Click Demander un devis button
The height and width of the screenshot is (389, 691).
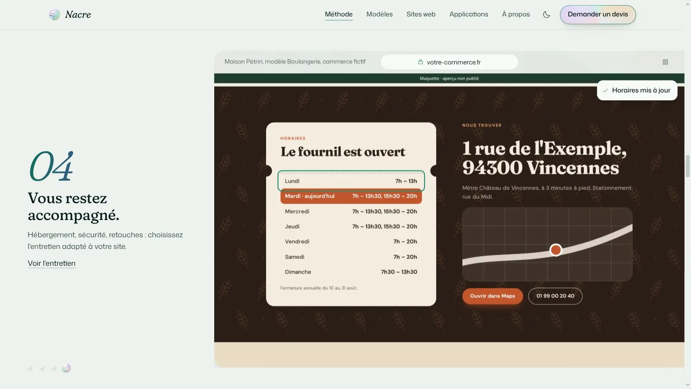598,15
